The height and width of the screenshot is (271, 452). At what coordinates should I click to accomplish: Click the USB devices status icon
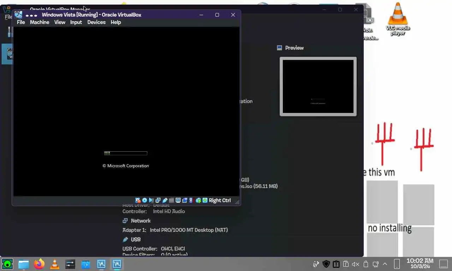[165, 200]
